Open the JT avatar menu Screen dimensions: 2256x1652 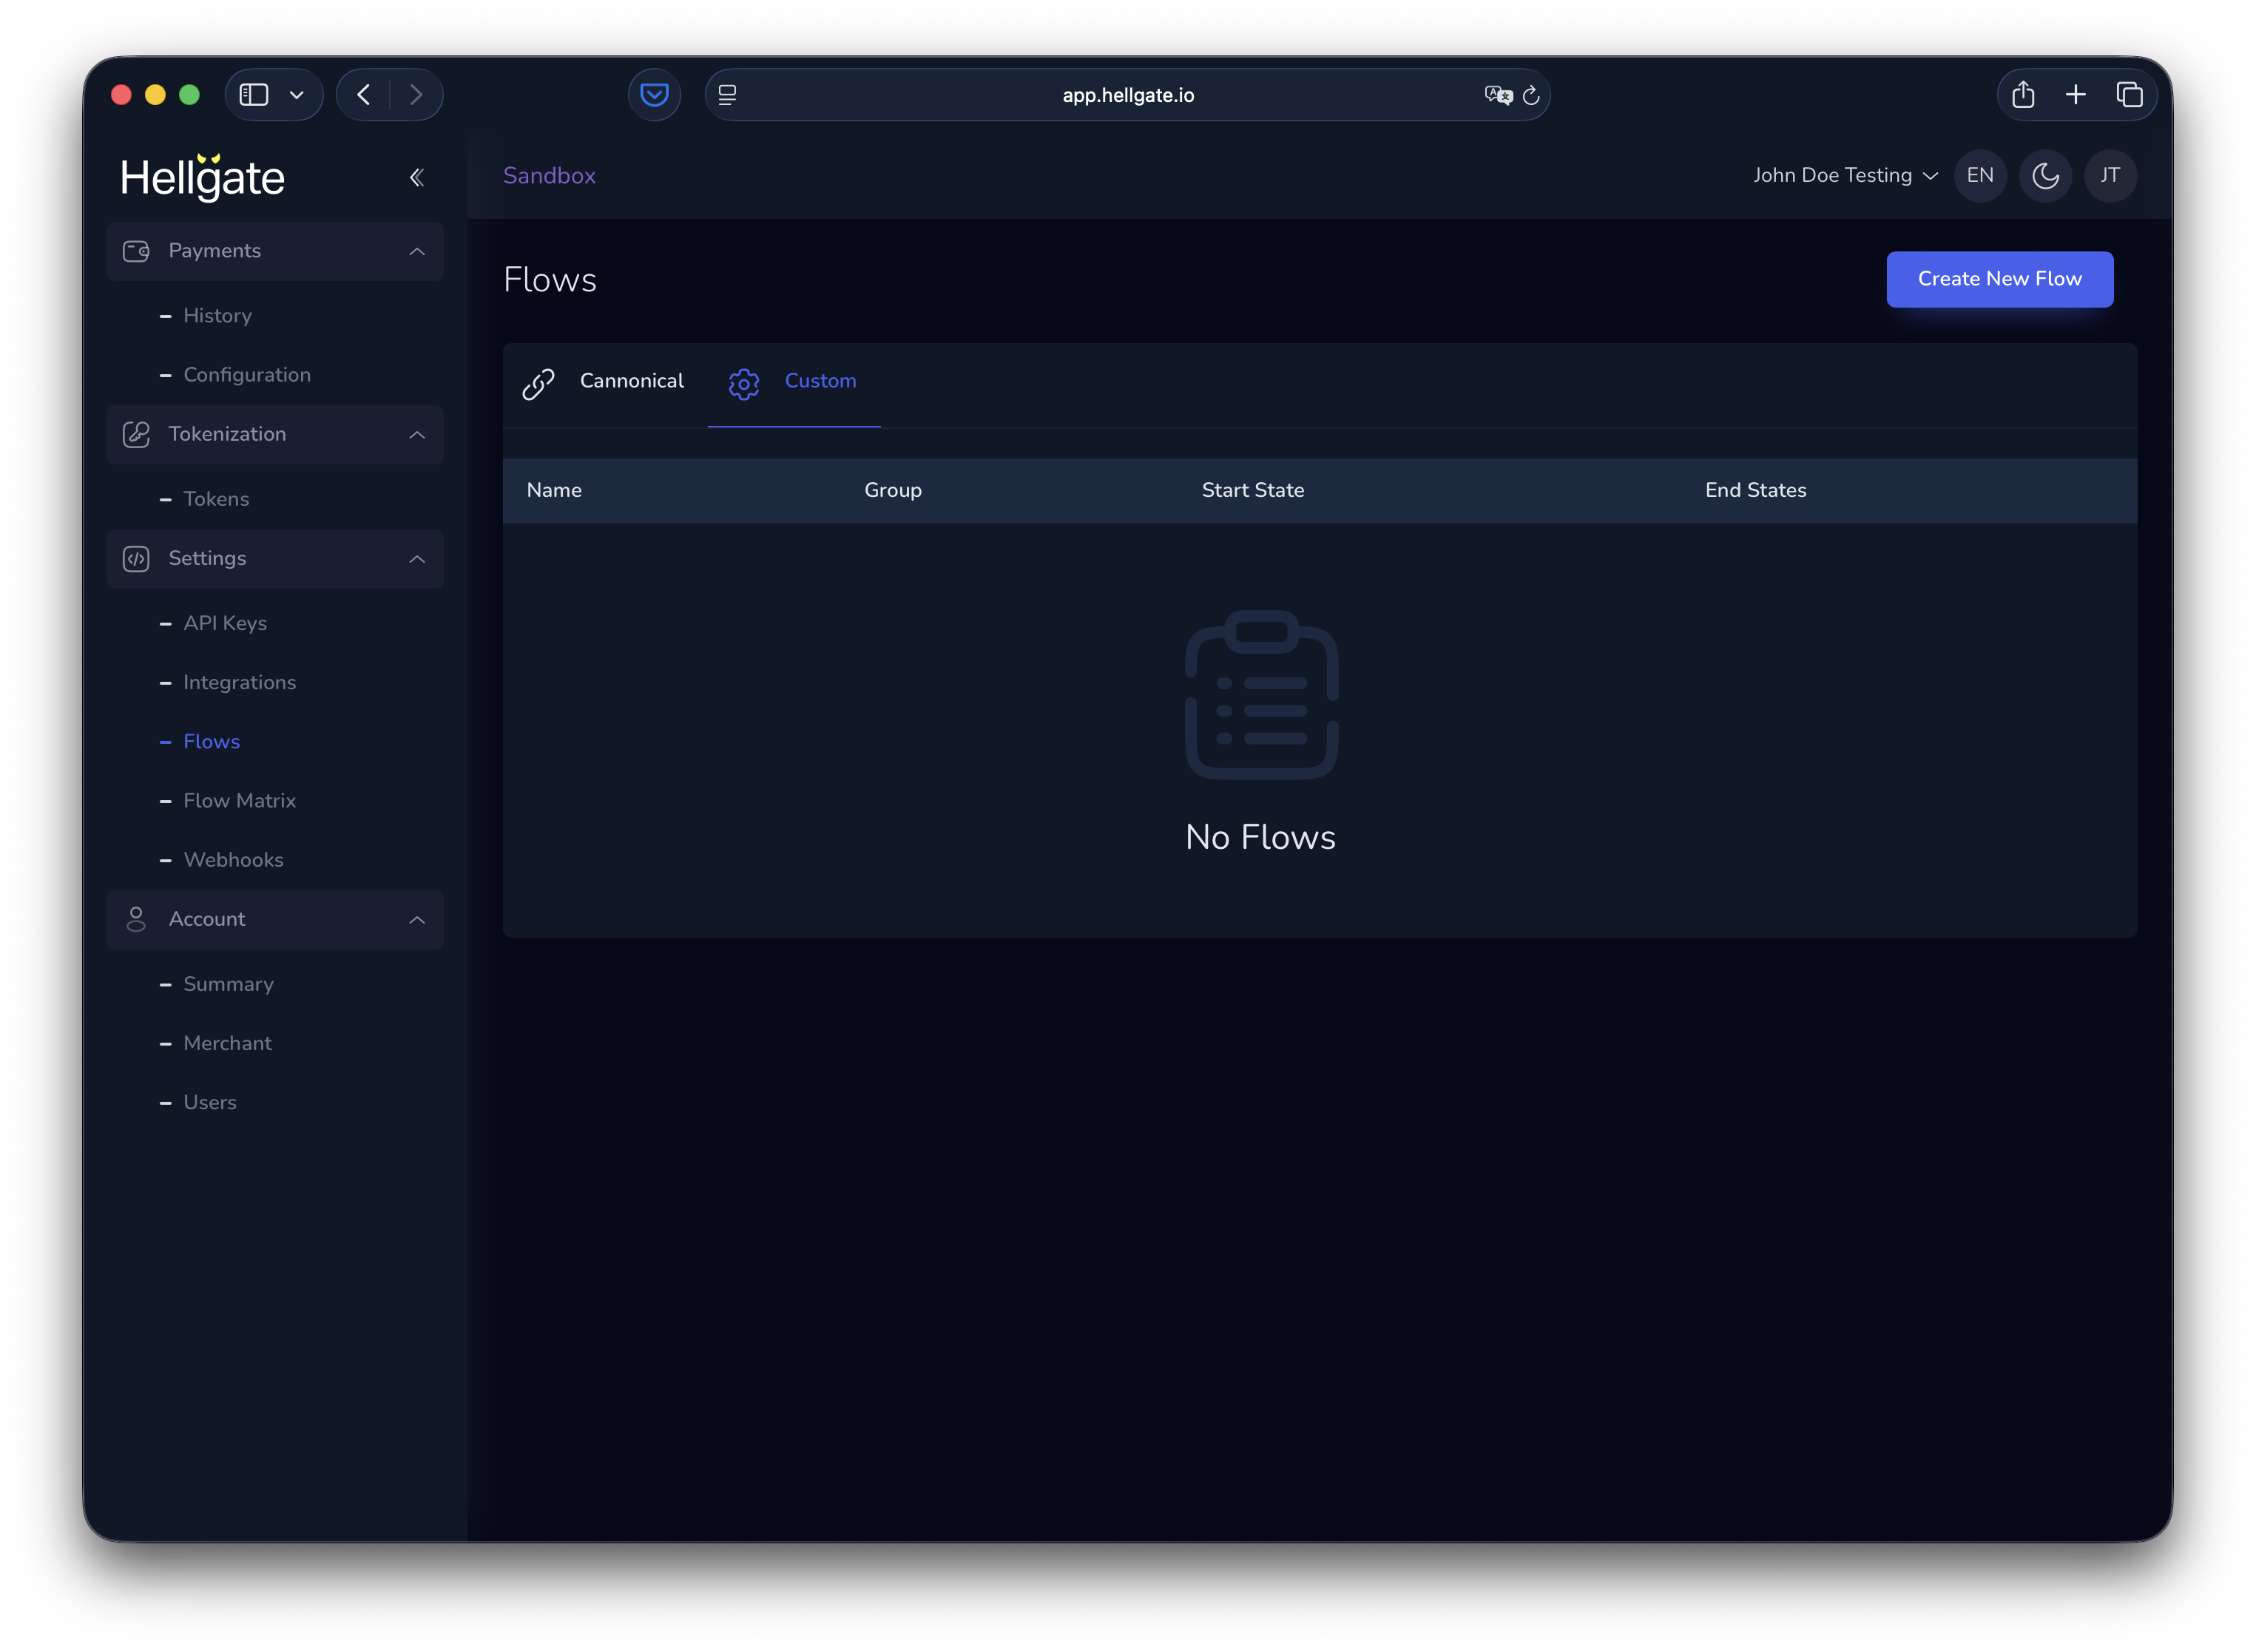pos(2110,175)
